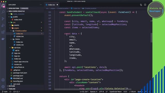Open package.json file
165x93 pixels.
click(x=18, y=76)
